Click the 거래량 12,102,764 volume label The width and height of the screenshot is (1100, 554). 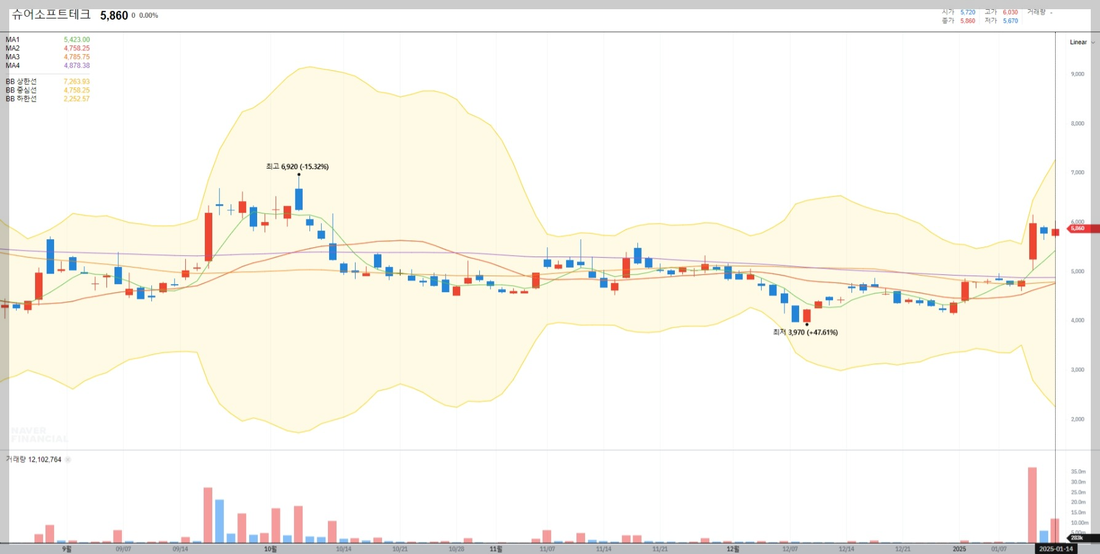click(x=34, y=459)
